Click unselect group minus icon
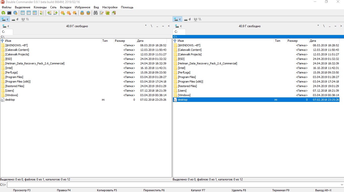 pos(69,13)
